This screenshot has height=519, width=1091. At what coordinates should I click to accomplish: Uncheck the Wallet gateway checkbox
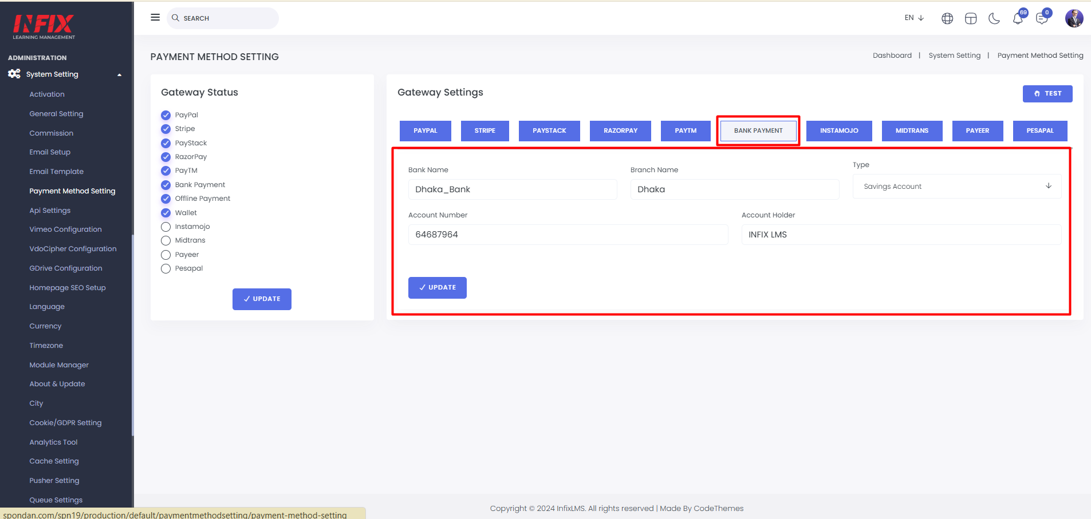pyautogui.click(x=166, y=213)
